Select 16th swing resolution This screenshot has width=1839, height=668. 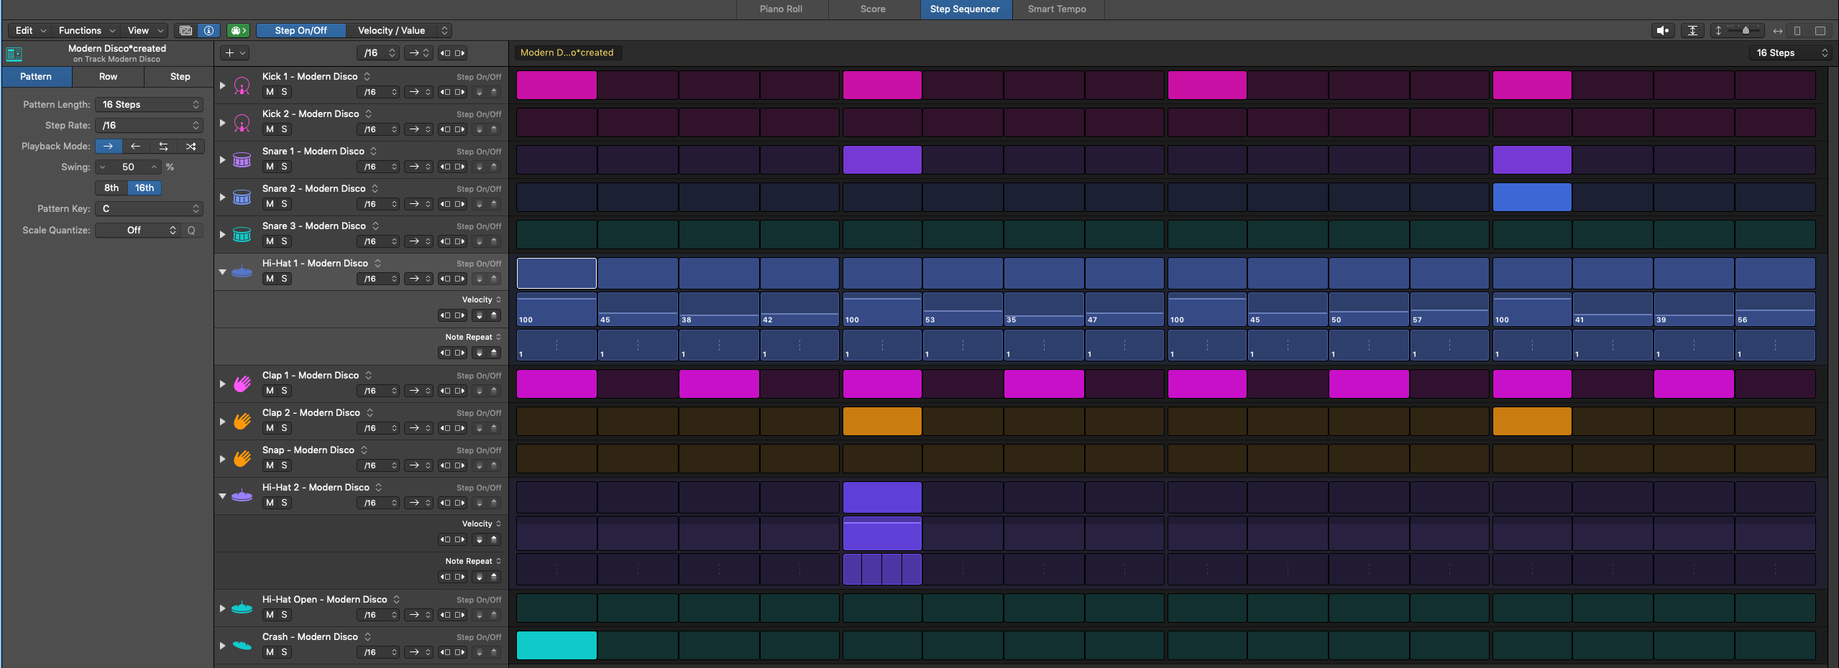tap(145, 187)
